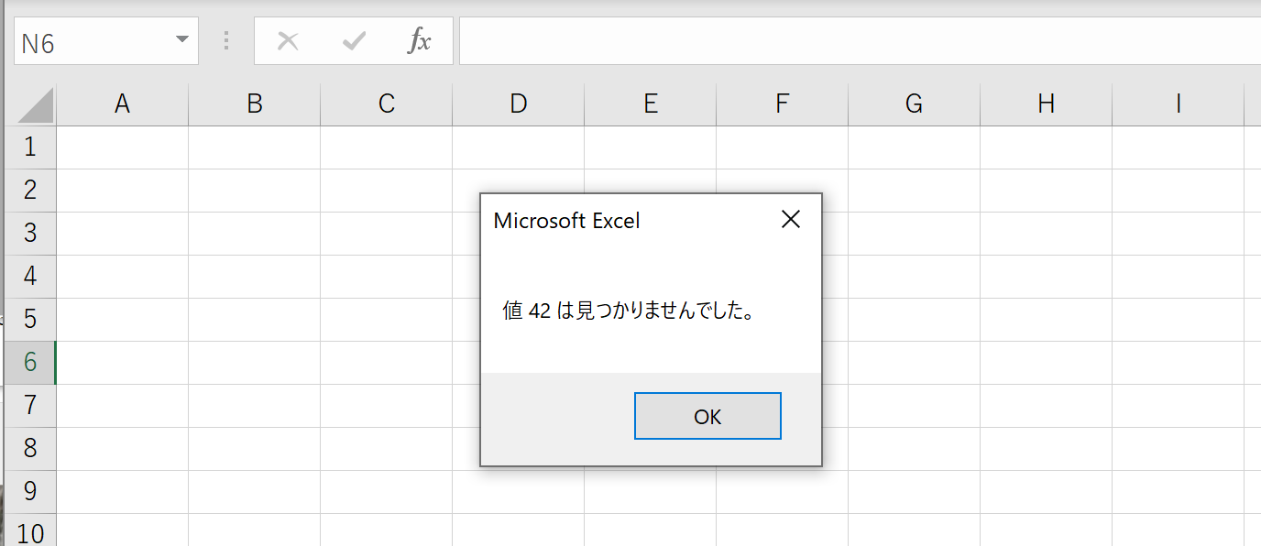
Task: Select row 7 header
Action: tap(30, 405)
